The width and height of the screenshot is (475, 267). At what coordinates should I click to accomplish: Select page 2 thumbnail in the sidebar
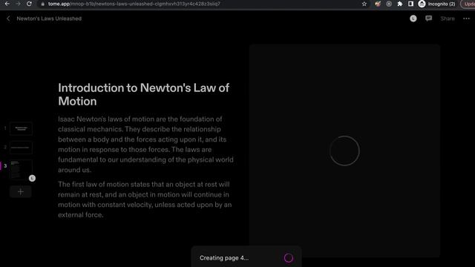click(x=21, y=148)
